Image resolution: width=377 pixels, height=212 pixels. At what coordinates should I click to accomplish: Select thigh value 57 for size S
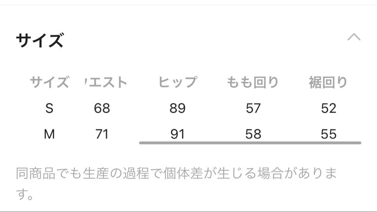point(253,108)
